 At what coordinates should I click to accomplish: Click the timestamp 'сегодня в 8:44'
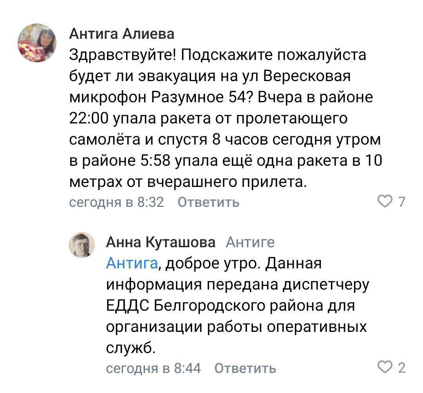[154, 368]
